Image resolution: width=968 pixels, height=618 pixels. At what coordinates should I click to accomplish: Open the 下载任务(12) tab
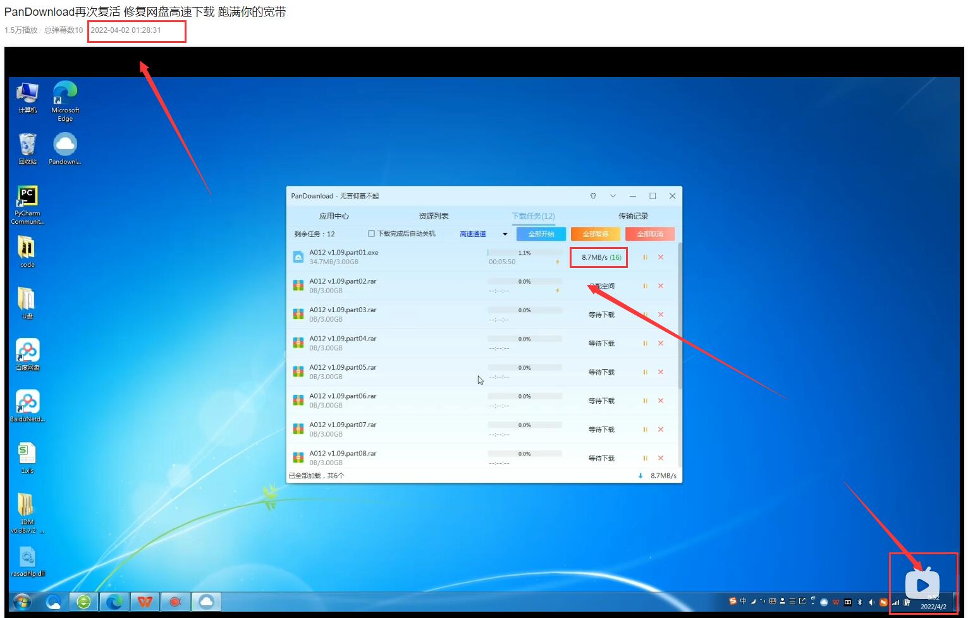pyautogui.click(x=534, y=216)
